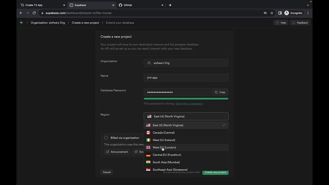Open the Help button
The height and width of the screenshot is (185, 329).
281,23
